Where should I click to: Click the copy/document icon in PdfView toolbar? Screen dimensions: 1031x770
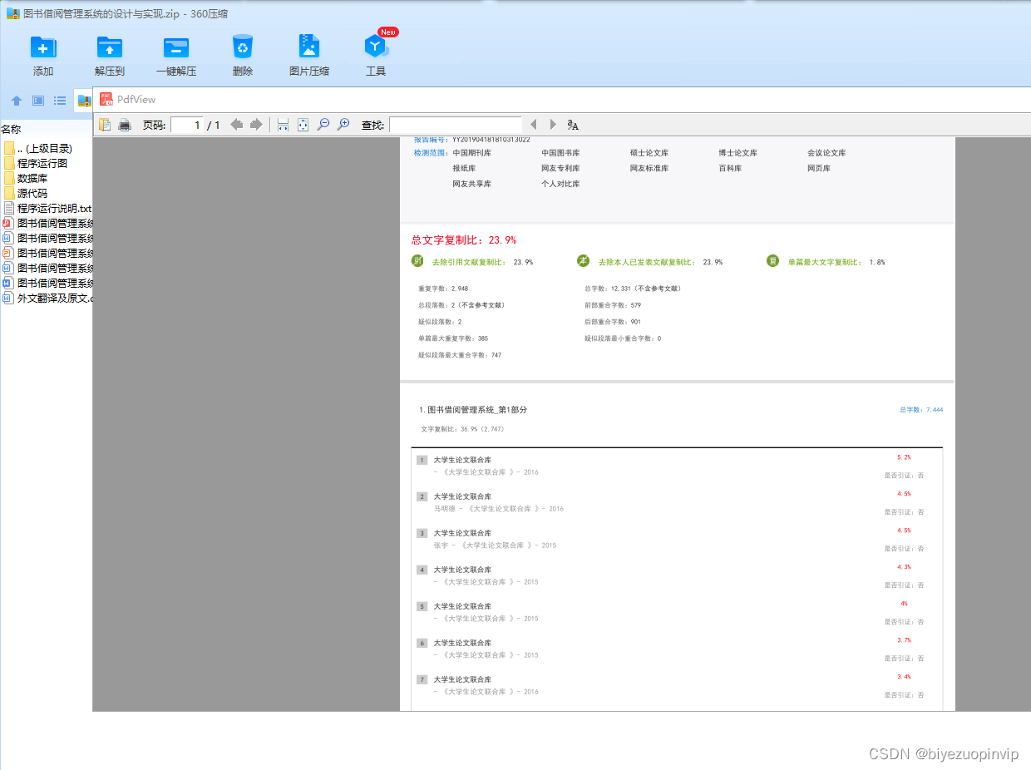click(x=105, y=125)
